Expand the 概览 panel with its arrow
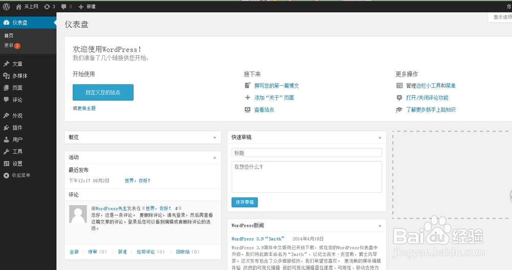 (x=215, y=138)
